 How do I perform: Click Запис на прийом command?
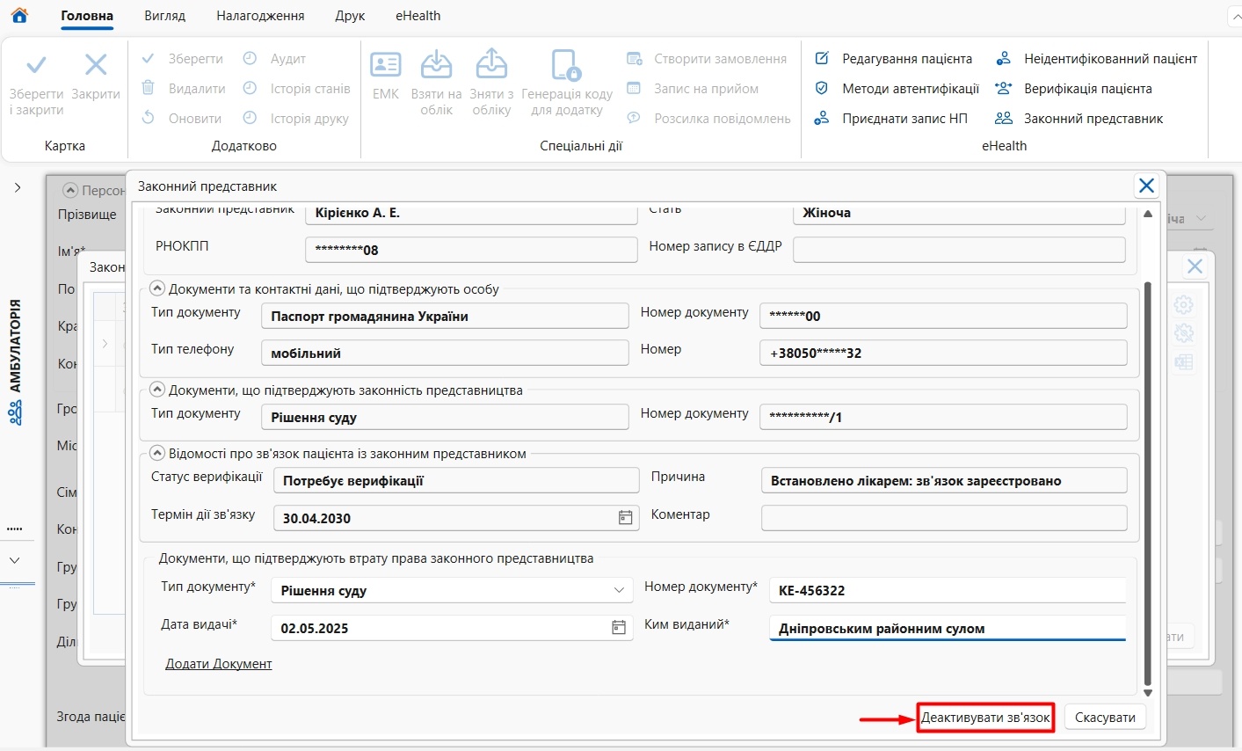pos(693,89)
